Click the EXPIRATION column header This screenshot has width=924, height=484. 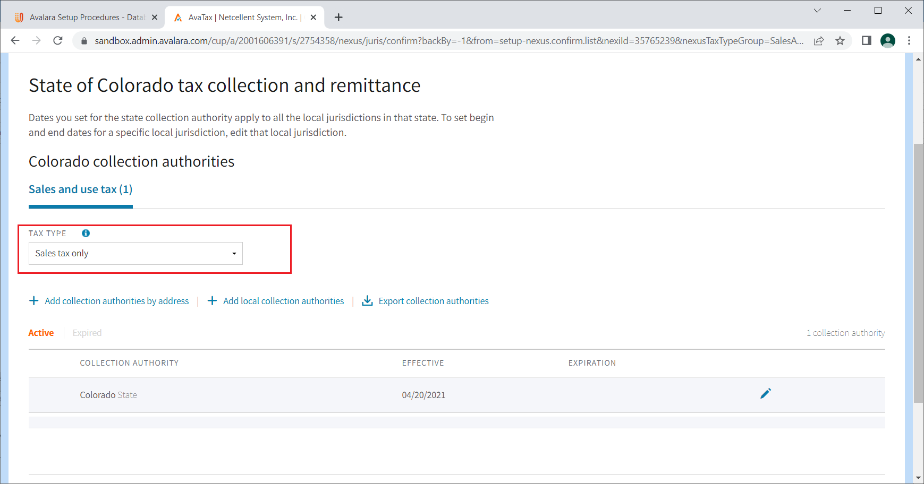[x=592, y=363]
